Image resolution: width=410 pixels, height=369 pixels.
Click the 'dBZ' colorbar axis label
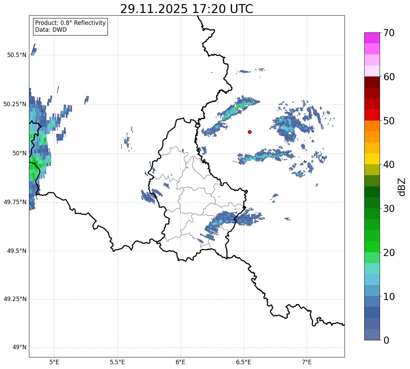(402, 186)
